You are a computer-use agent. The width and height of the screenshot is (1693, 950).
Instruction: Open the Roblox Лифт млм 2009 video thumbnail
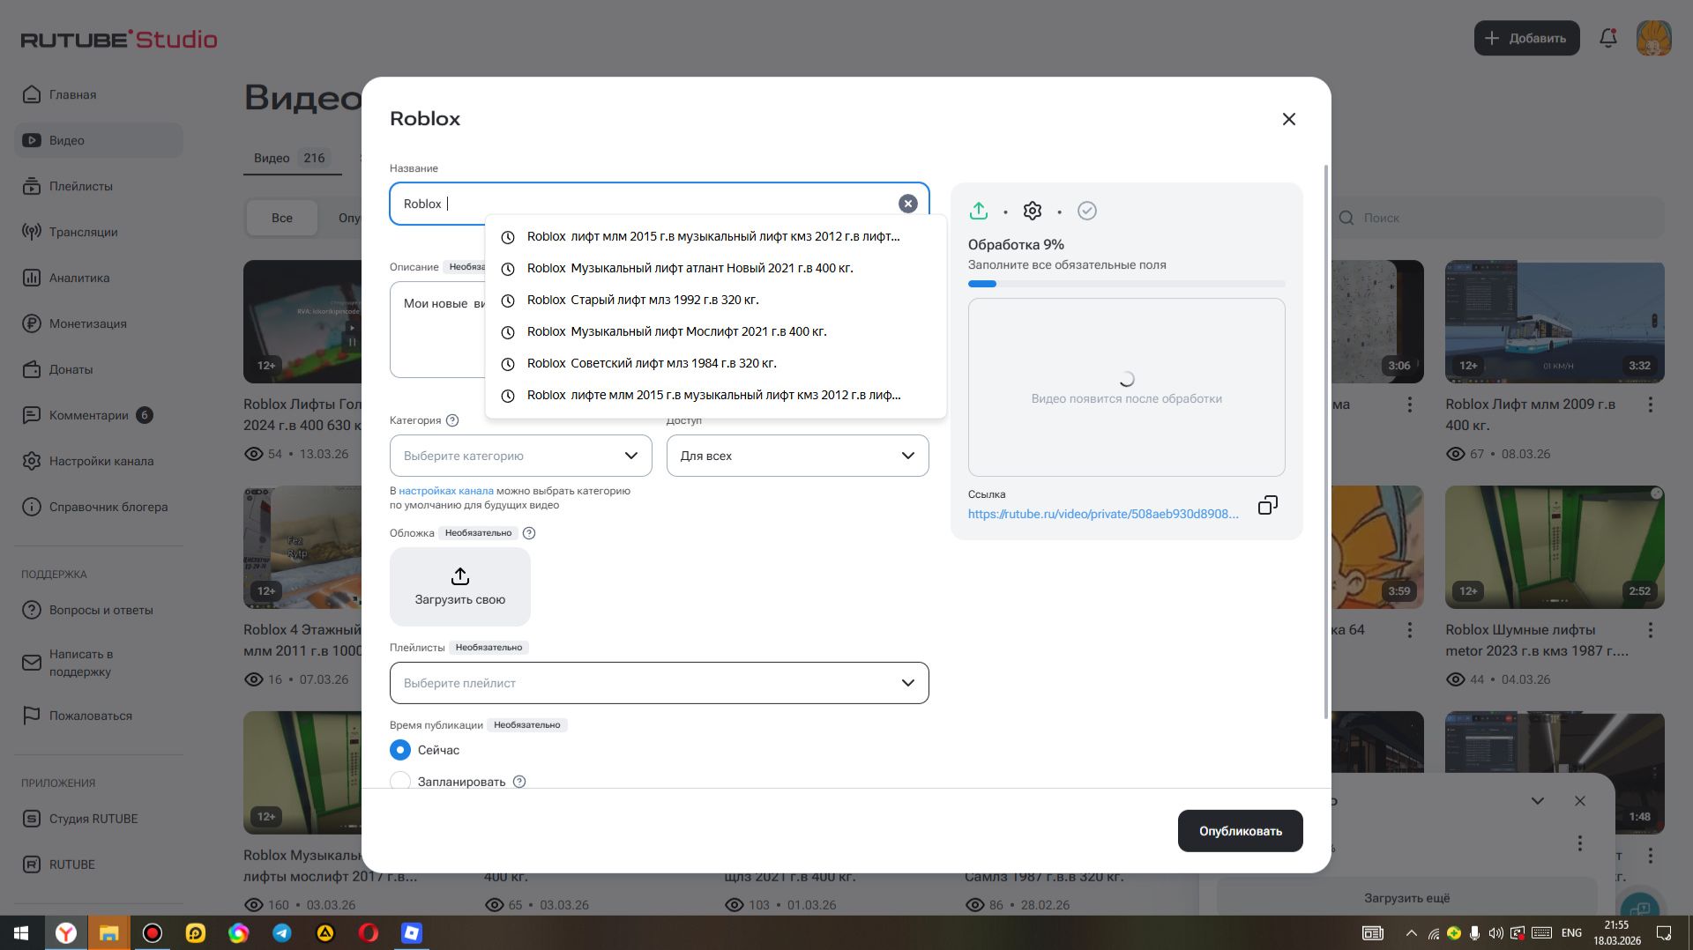1555,322
